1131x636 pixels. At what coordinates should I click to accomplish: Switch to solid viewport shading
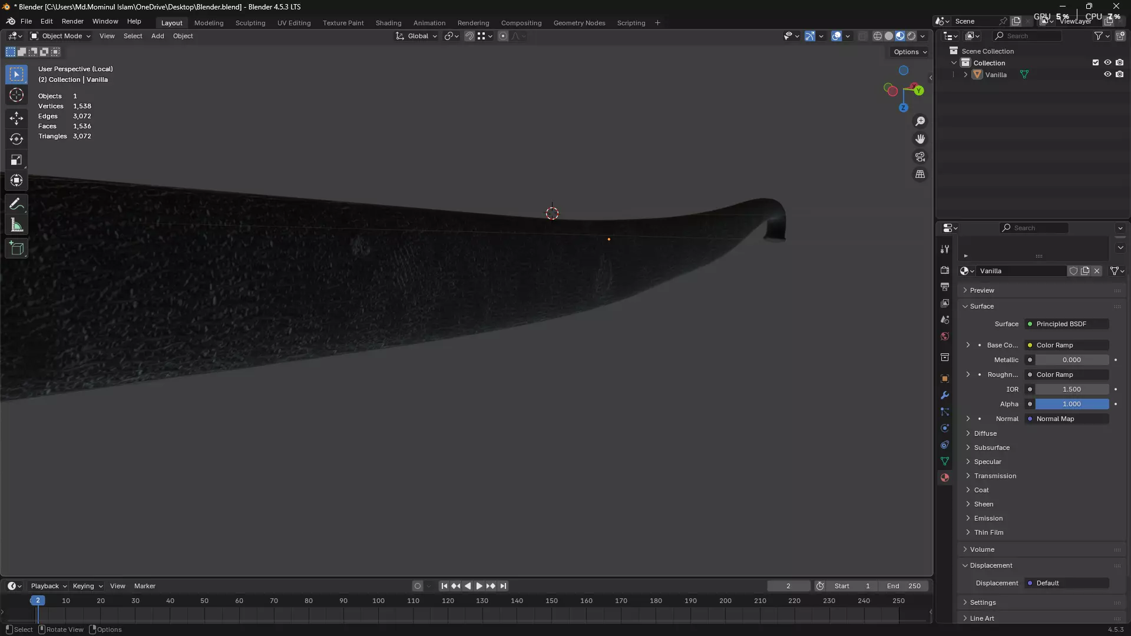(x=889, y=36)
